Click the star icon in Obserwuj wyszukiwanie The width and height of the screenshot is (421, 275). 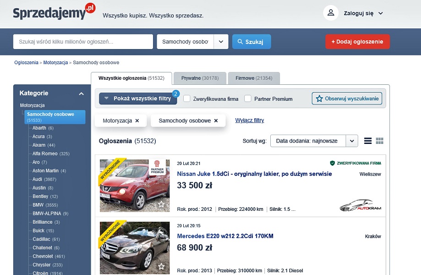319,99
